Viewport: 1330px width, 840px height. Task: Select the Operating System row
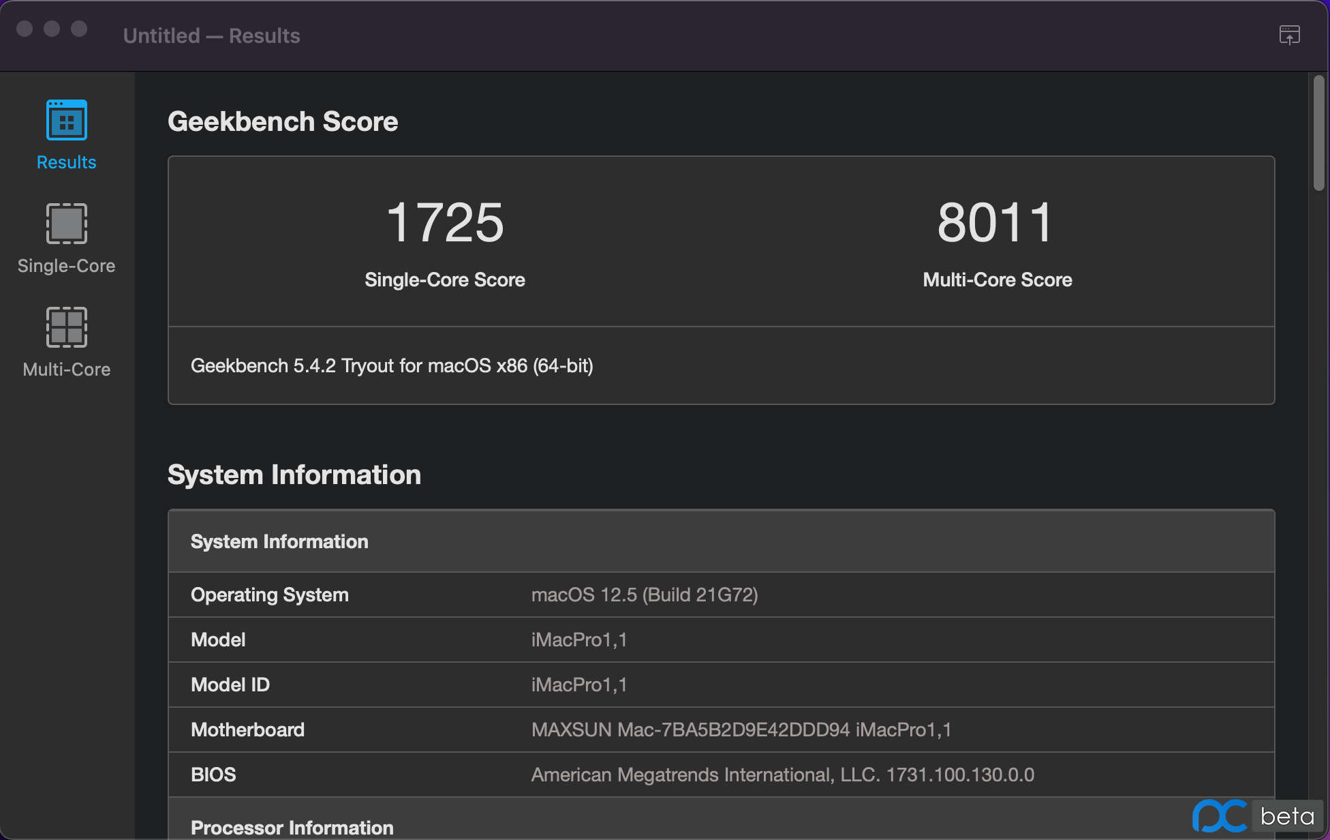coord(270,595)
